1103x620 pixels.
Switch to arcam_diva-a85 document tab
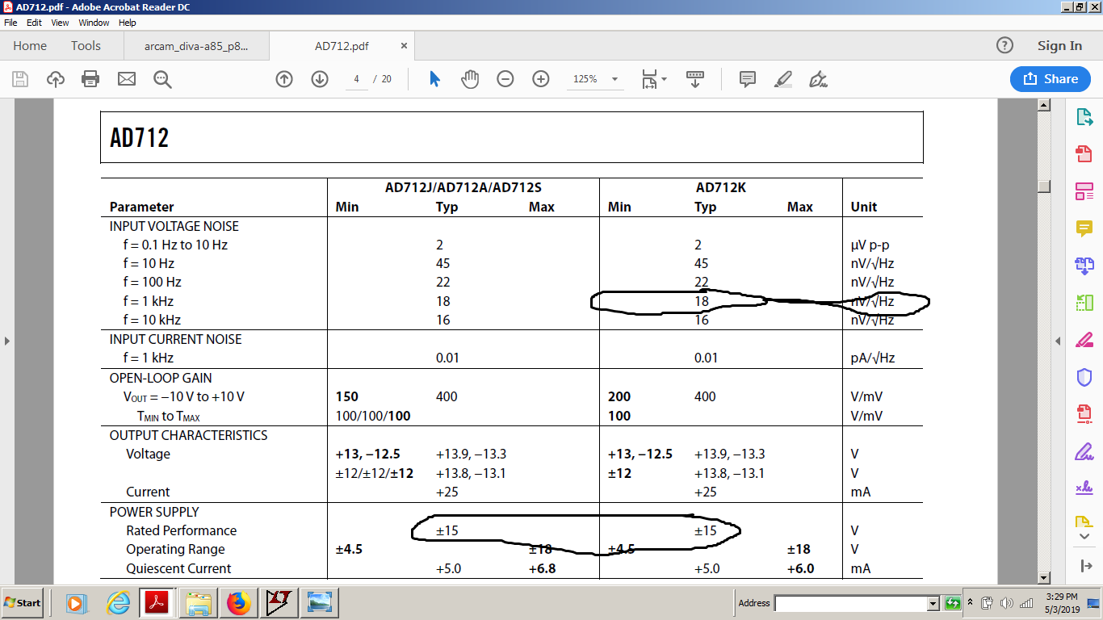[x=196, y=46]
